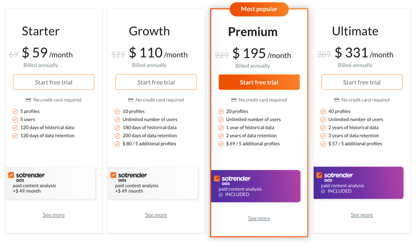Image resolution: width=416 pixels, height=243 pixels.
Task: Click Start free trial under Starter plan
Action: 54,82
